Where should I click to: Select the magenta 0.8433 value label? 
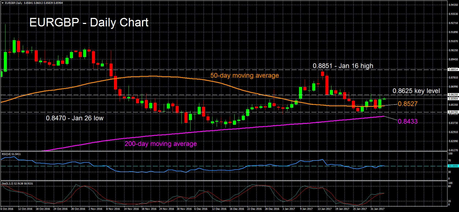(x=408, y=121)
